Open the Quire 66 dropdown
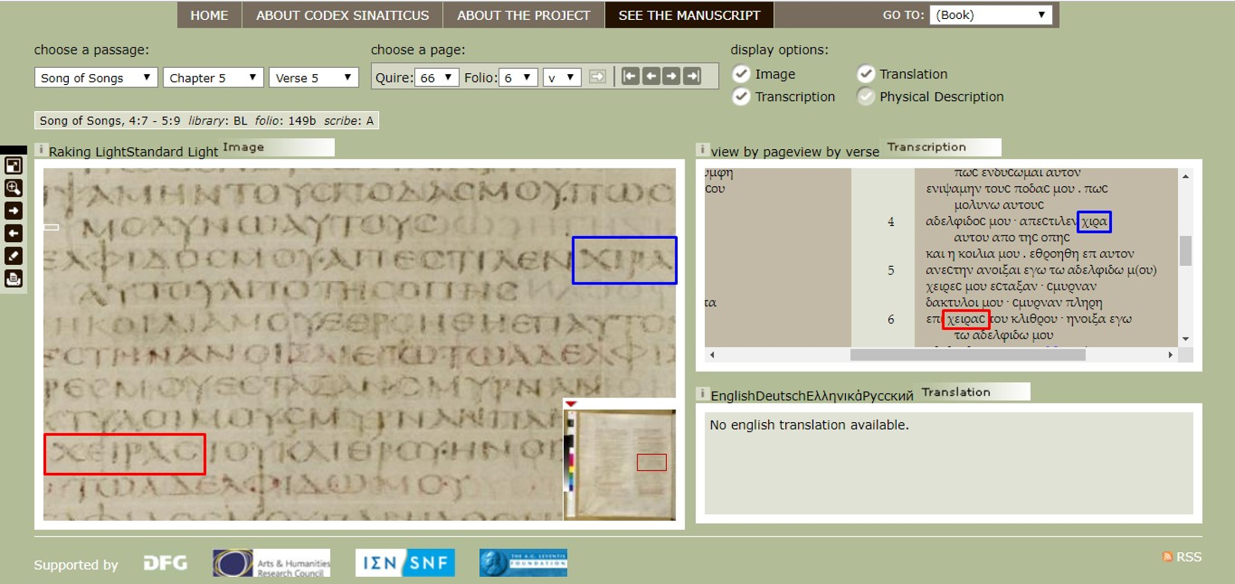This screenshot has width=1235, height=584. tap(436, 77)
